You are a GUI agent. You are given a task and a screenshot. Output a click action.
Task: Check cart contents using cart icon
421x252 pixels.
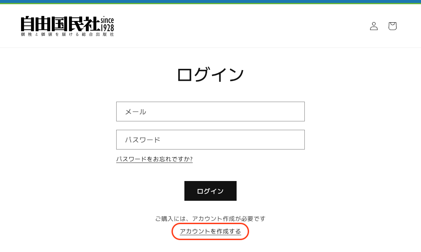[x=392, y=26]
